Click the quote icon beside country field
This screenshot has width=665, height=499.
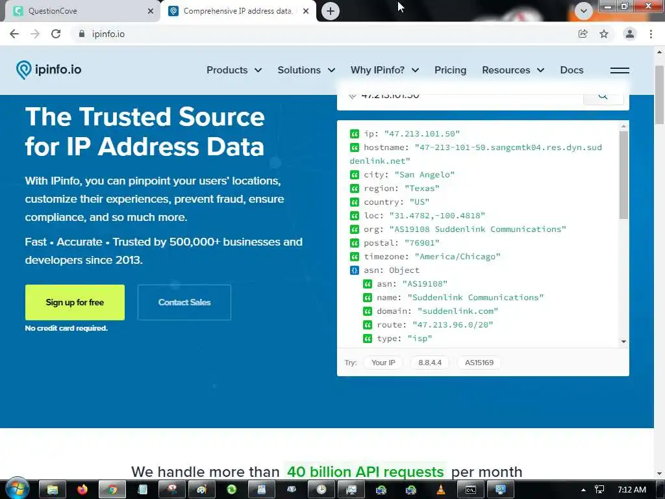coord(355,202)
